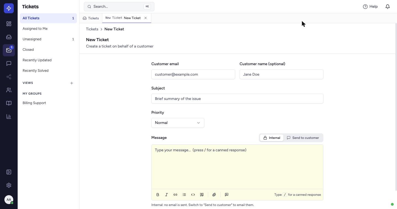Open Recently Solved tickets
The width and height of the screenshot is (397, 209).
(x=48, y=71)
